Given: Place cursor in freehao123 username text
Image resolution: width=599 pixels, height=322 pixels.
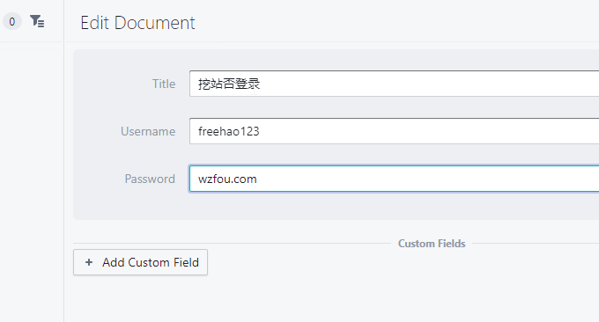Looking at the screenshot, I should [x=228, y=131].
